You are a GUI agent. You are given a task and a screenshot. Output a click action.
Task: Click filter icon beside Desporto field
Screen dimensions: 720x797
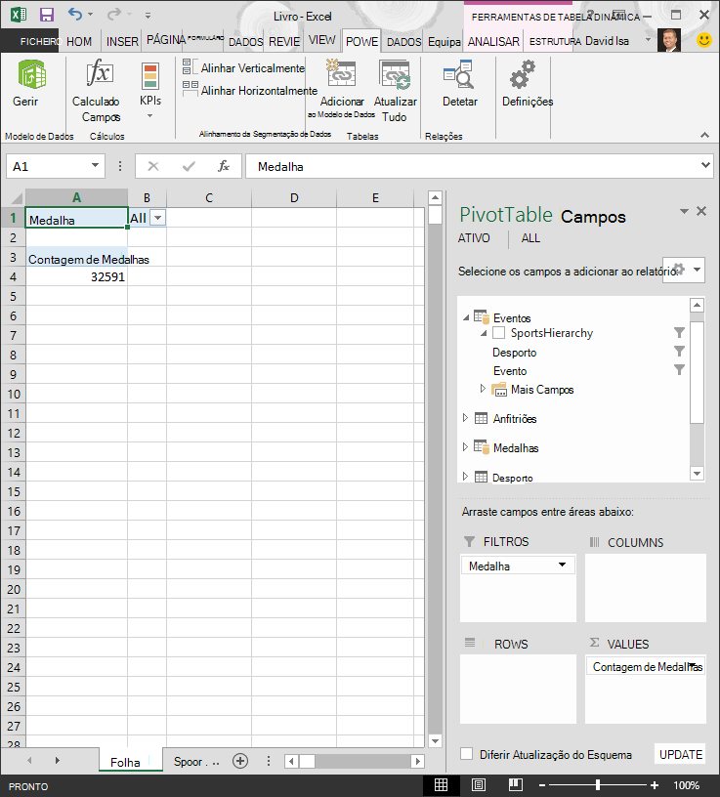pyautogui.click(x=679, y=352)
